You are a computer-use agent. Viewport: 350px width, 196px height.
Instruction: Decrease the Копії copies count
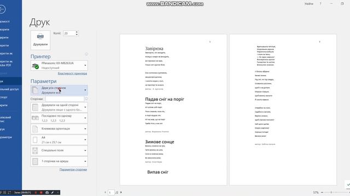[x=77, y=35]
